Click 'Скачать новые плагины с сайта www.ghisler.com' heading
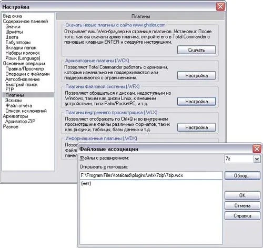 (x=115, y=25)
